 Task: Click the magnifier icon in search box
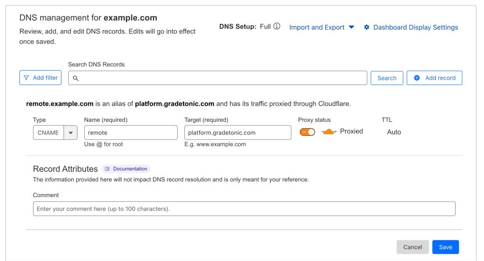[x=76, y=78]
